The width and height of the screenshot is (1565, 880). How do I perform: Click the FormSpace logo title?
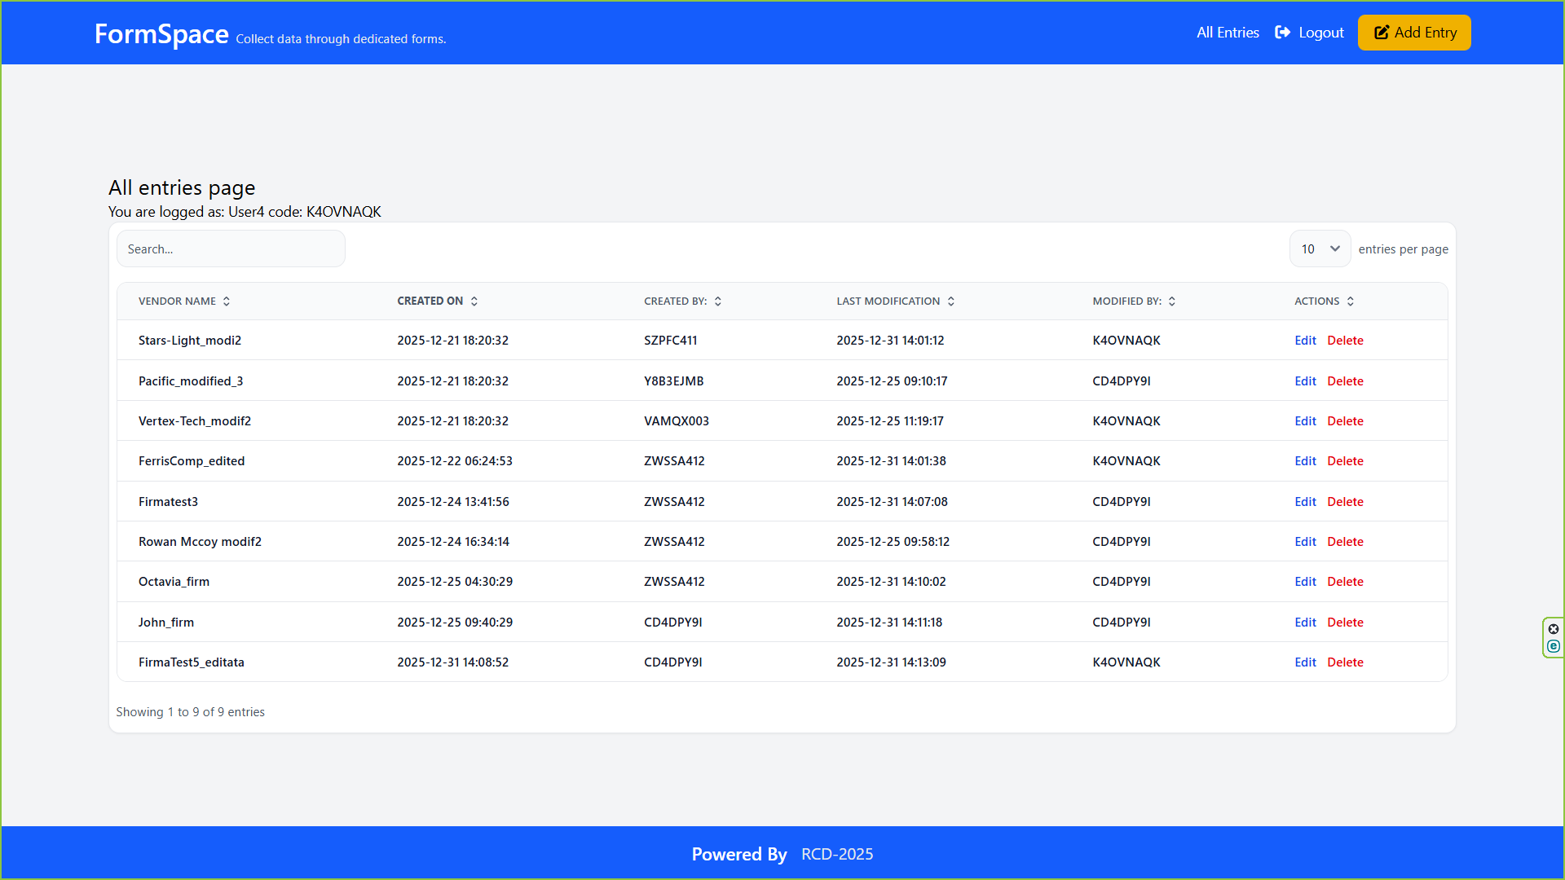click(x=161, y=34)
